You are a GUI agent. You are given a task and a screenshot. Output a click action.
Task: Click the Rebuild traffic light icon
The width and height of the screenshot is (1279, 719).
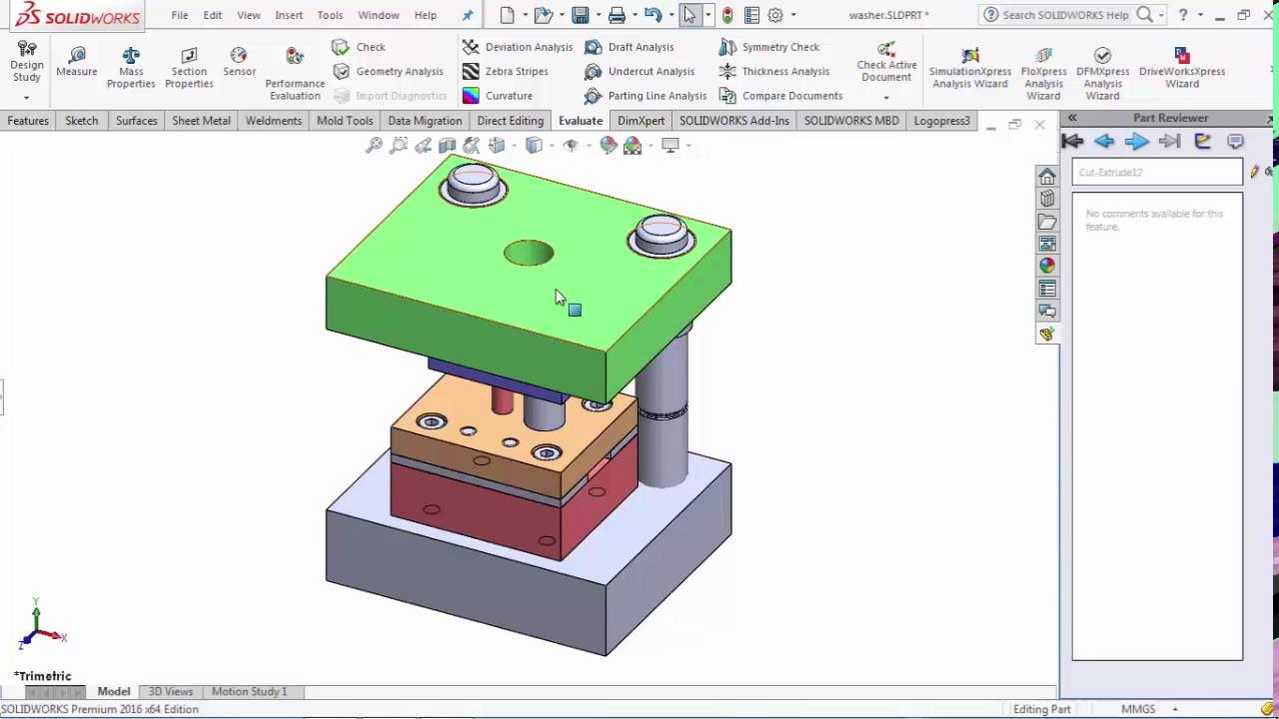click(727, 15)
